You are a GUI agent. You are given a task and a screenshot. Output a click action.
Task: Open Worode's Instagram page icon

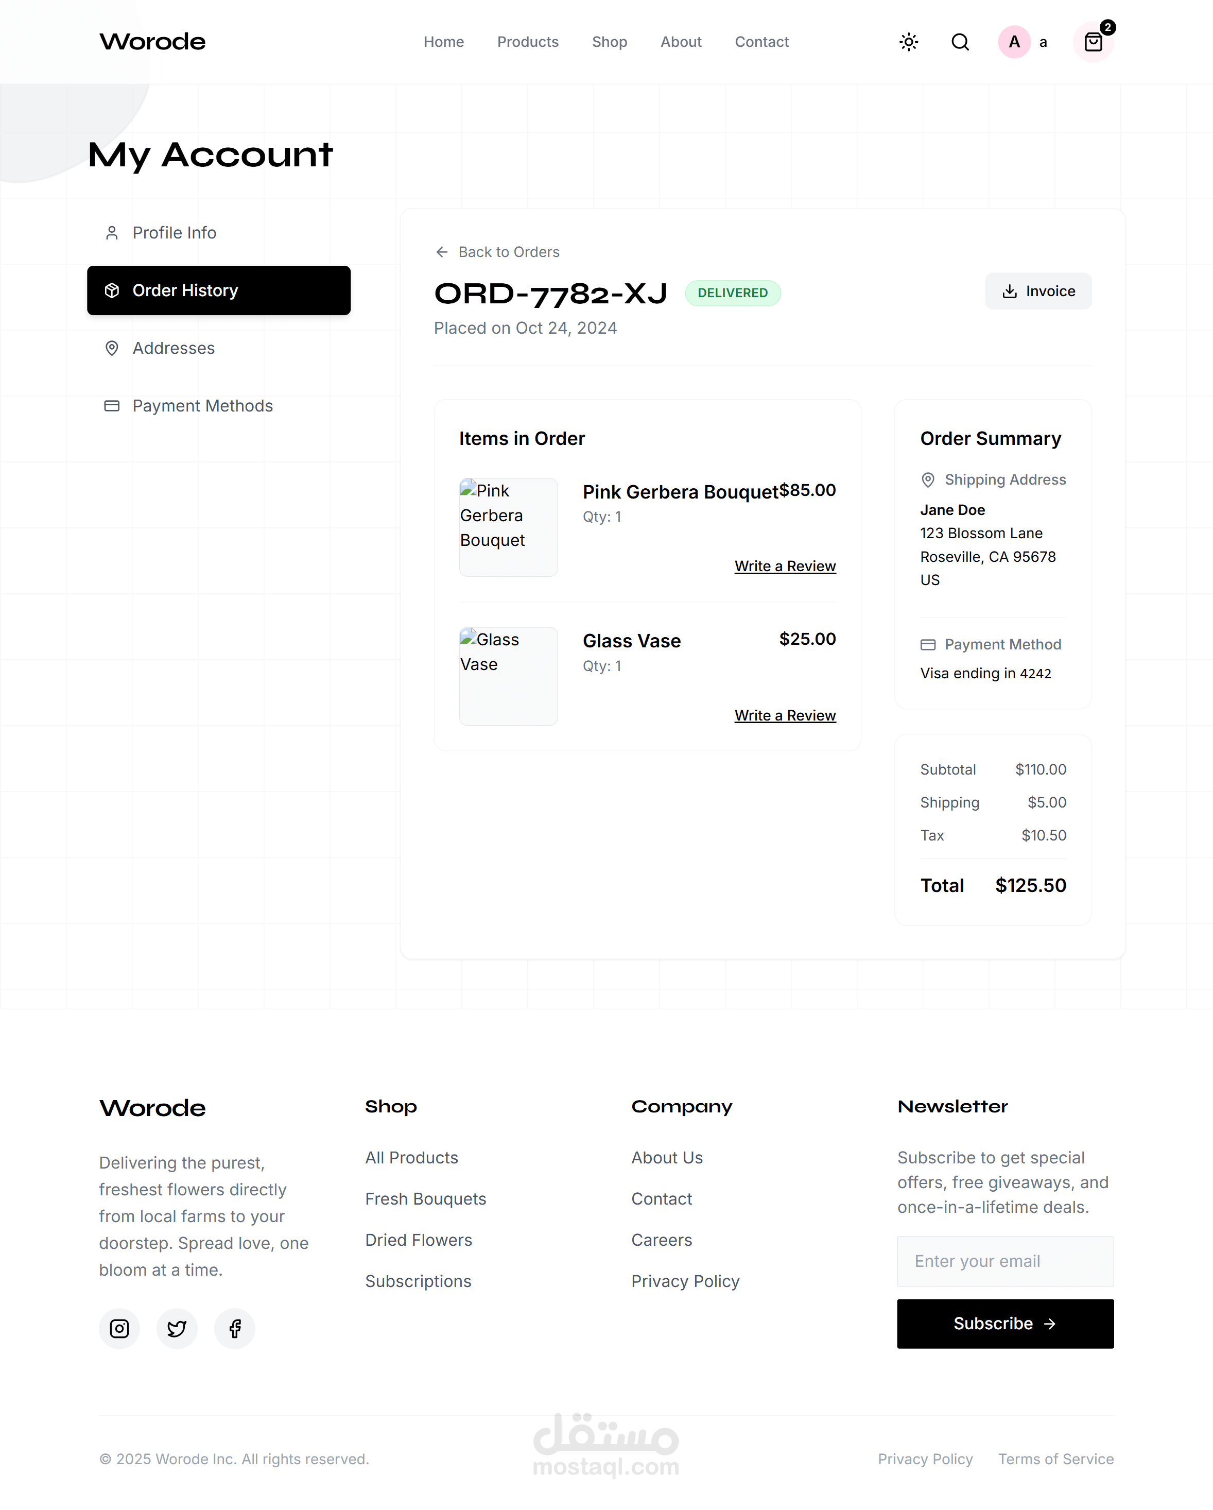(119, 1328)
